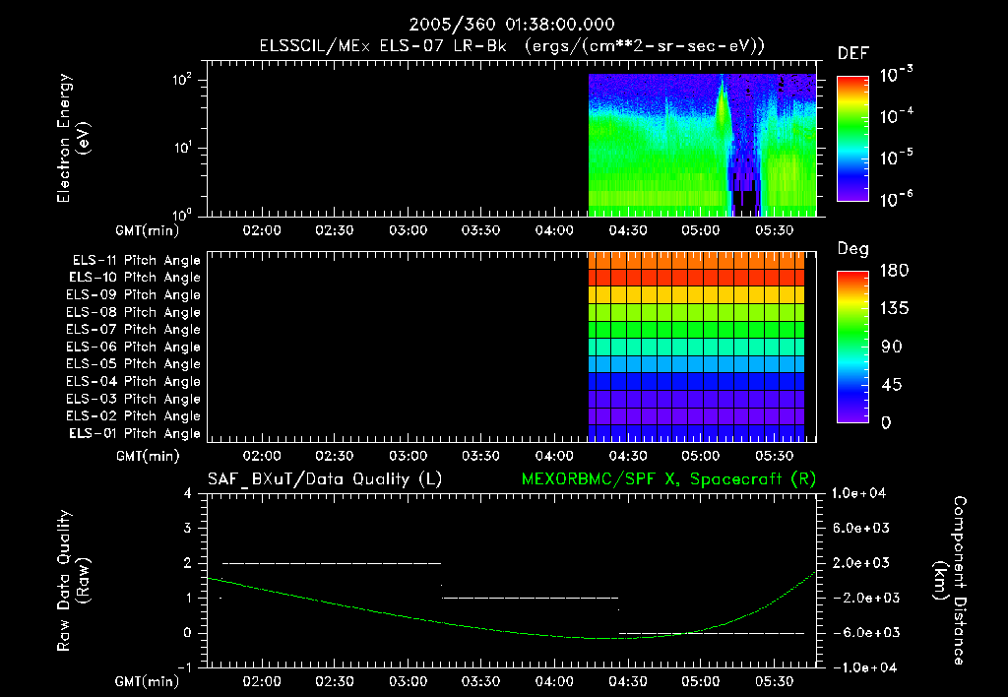
Task: Click the SAF_BXuT/Data Quality (L) label
Action: (x=325, y=479)
